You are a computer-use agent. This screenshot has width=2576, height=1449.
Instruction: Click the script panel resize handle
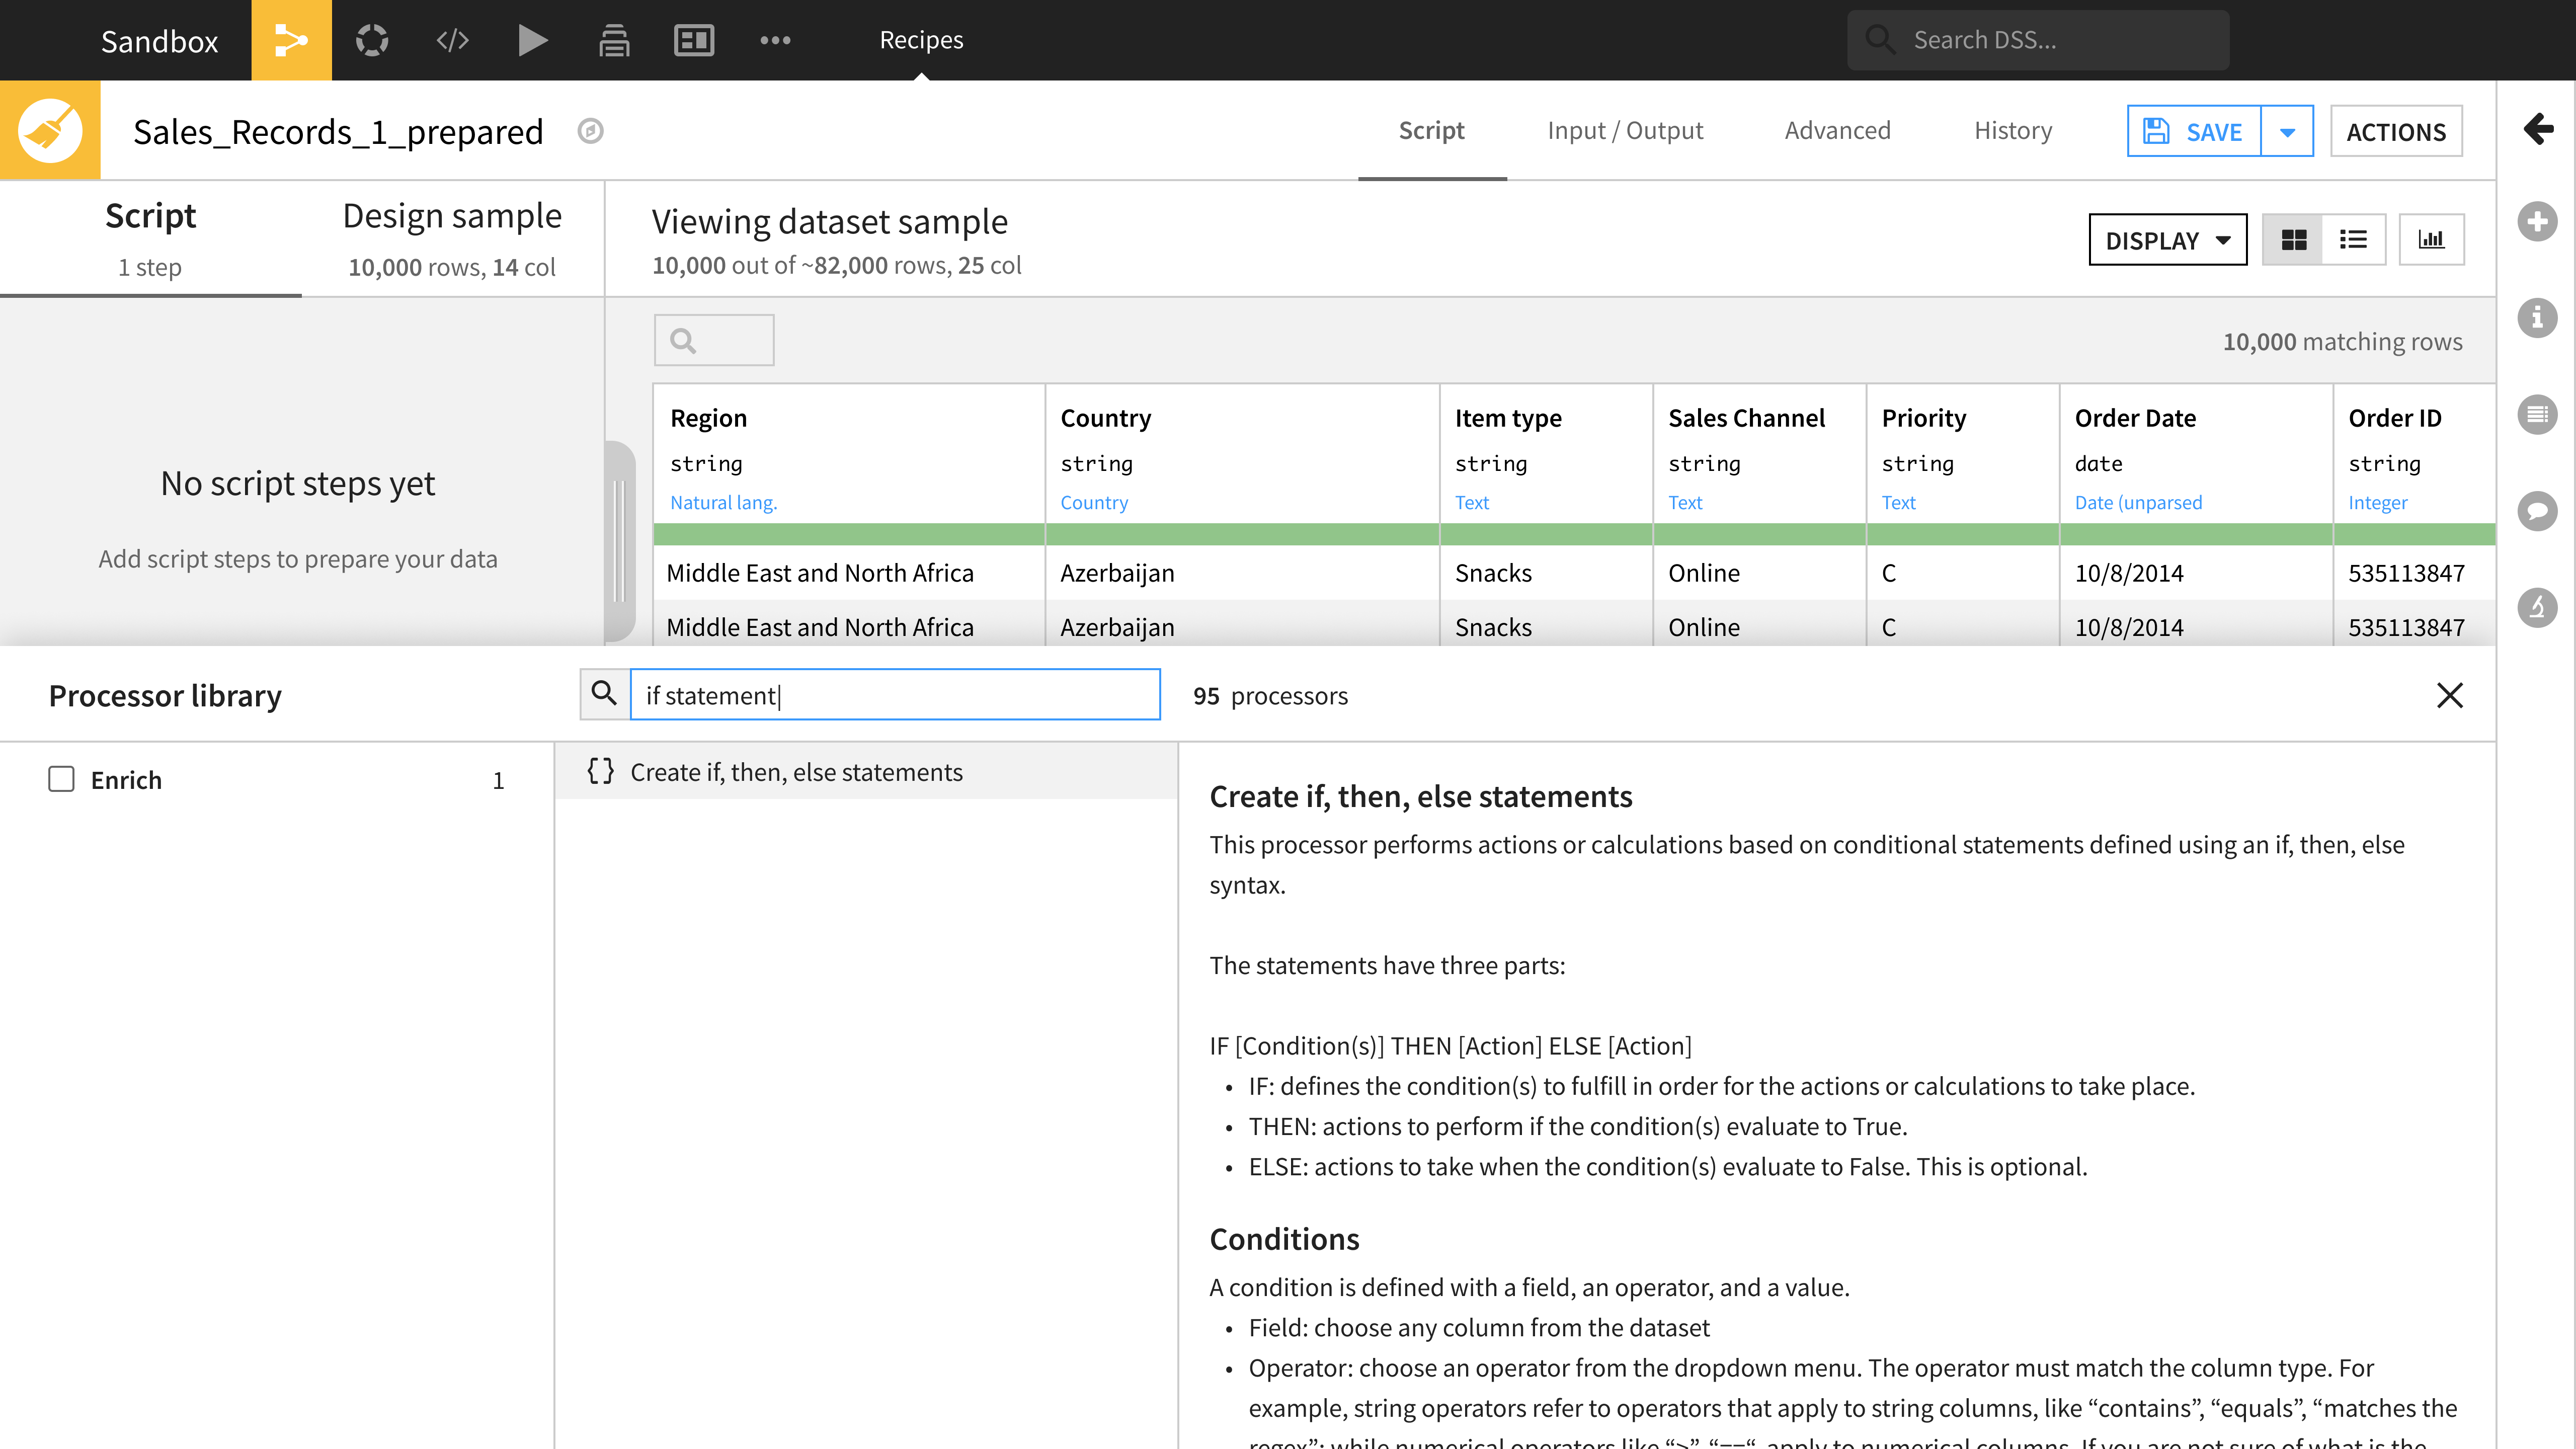coord(619,540)
